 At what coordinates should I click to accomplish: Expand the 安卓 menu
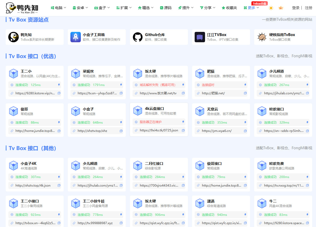pos(80,8)
